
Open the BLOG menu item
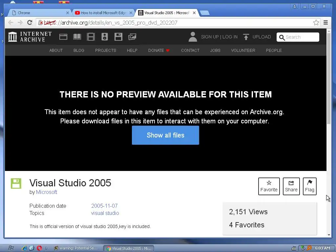tap(79, 50)
